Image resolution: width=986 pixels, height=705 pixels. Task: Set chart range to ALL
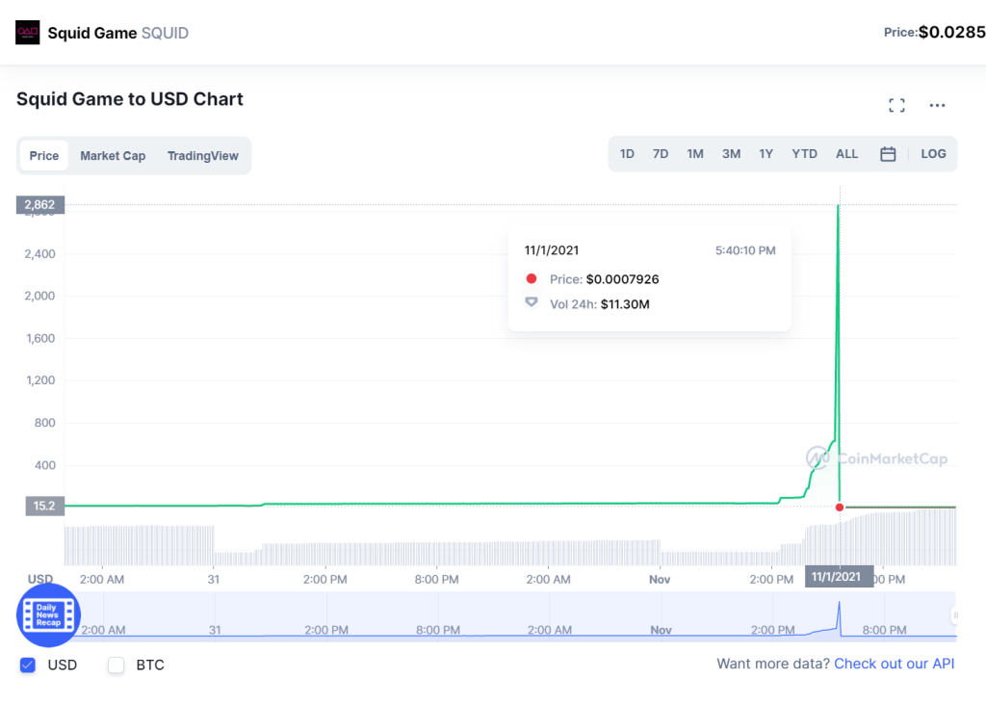pyautogui.click(x=846, y=154)
